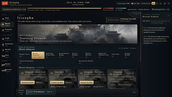Select the Immortal Alliance City region tab
This screenshot has height=97, width=172.
pyautogui.click(x=104, y=55)
